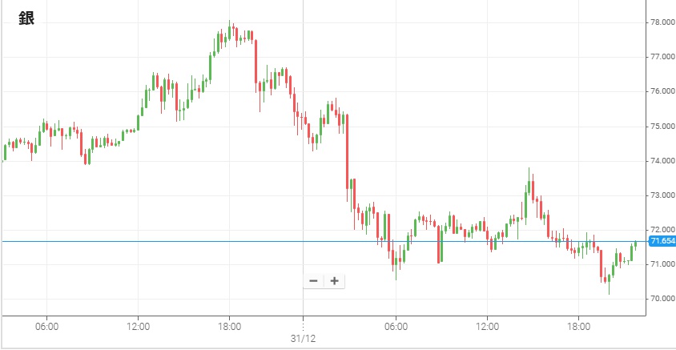Viewport: 676px width, 350px height.
Task: Click the 74.000 price axis label
Action: coord(662,161)
